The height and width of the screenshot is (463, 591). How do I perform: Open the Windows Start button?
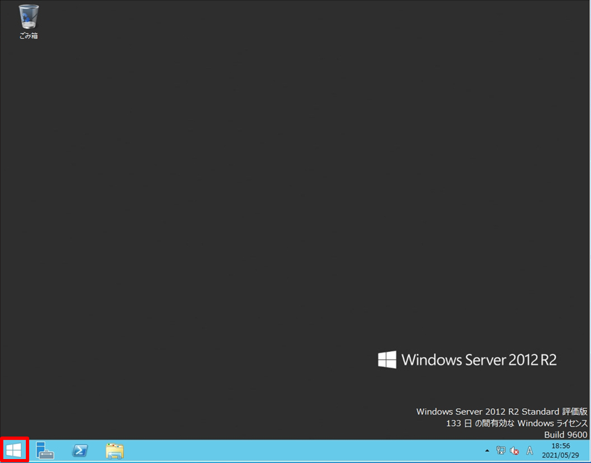14,450
